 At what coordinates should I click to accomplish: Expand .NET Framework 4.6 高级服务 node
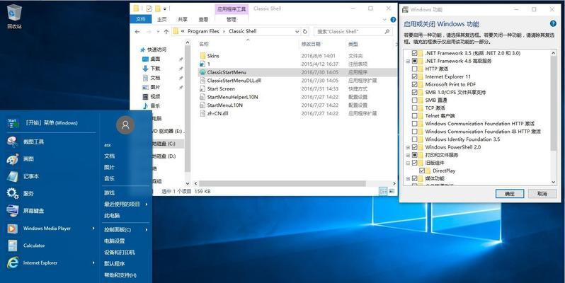[408, 62]
